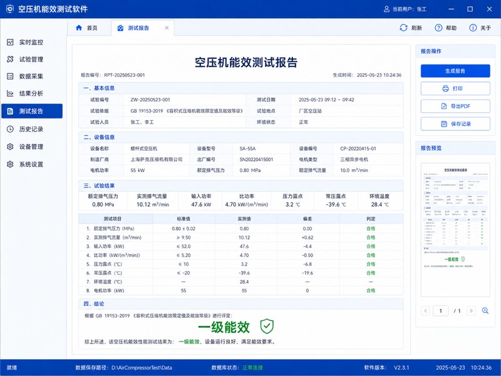Click the 当前用户: 张工 label
The image size is (501, 376).
pos(410,9)
